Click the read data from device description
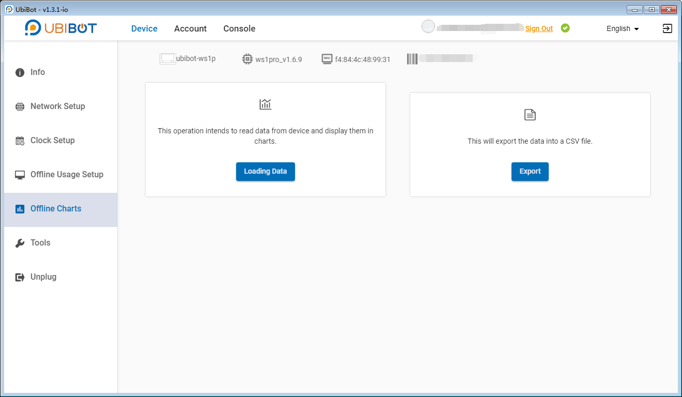This screenshot has width=682, height=397. 266,136
